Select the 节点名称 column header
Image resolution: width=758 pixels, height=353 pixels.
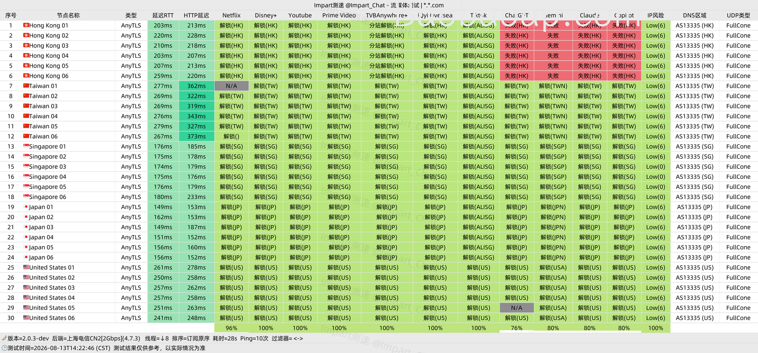[x=68, y=15]
